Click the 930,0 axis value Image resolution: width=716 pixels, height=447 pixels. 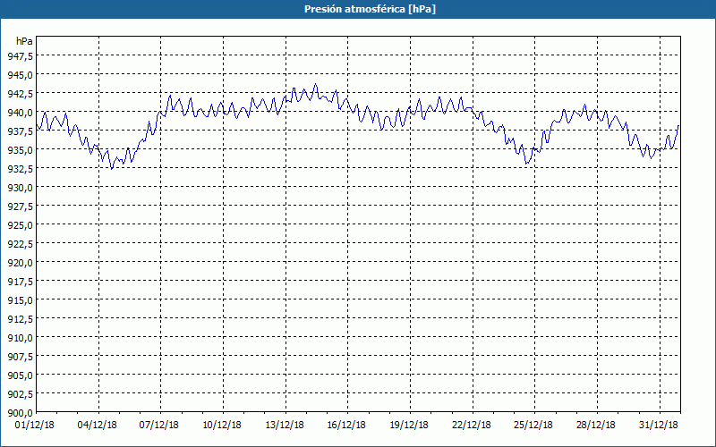[x=20, y=188]
